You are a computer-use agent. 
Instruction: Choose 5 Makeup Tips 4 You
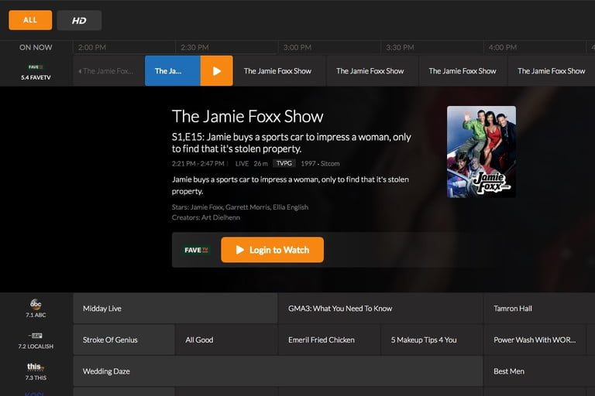(x=432, y=340)
